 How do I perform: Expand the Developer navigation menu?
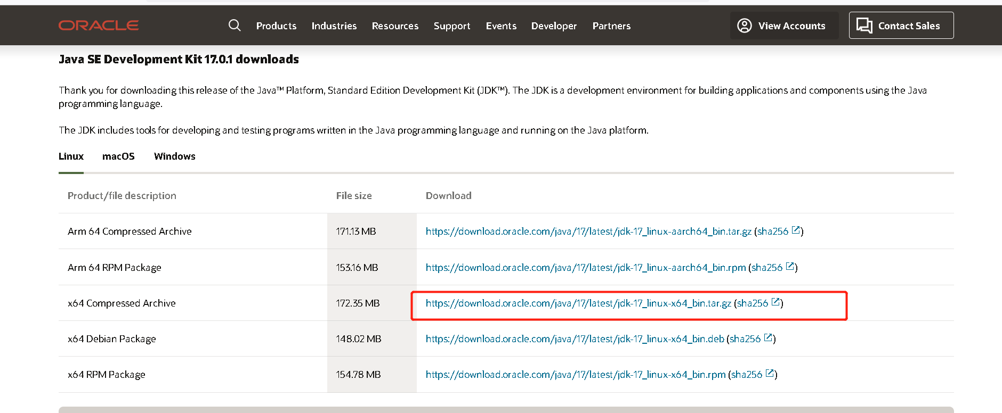point(554,26)
